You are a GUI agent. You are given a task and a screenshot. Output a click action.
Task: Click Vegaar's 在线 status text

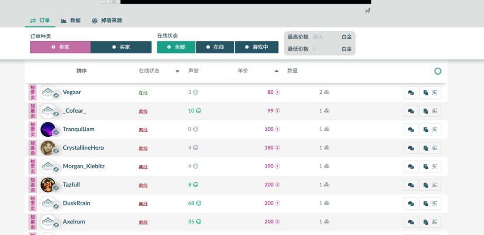point(143,93)
